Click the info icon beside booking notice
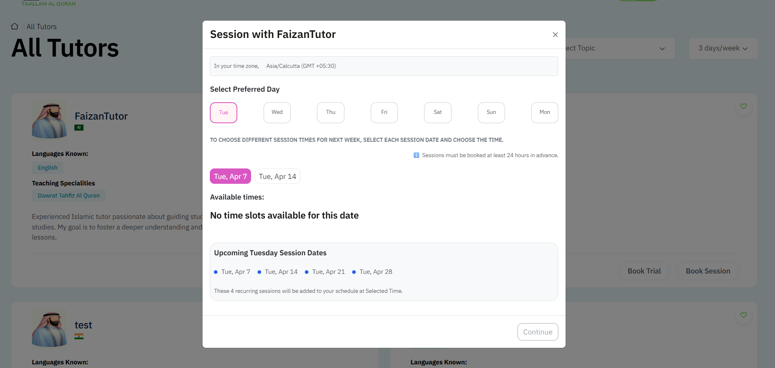Image resolution: width=775 pixels, height=368 pixels. coord(416,155)
